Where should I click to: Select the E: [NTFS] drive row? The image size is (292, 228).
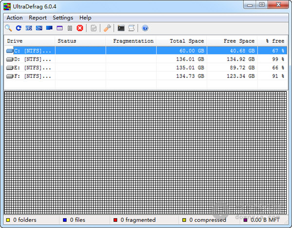(146, 68)
